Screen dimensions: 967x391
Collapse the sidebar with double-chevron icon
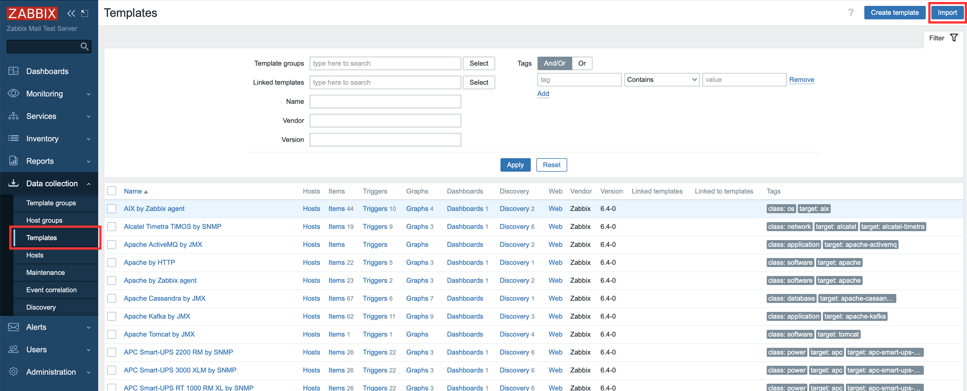pos(71,13)
